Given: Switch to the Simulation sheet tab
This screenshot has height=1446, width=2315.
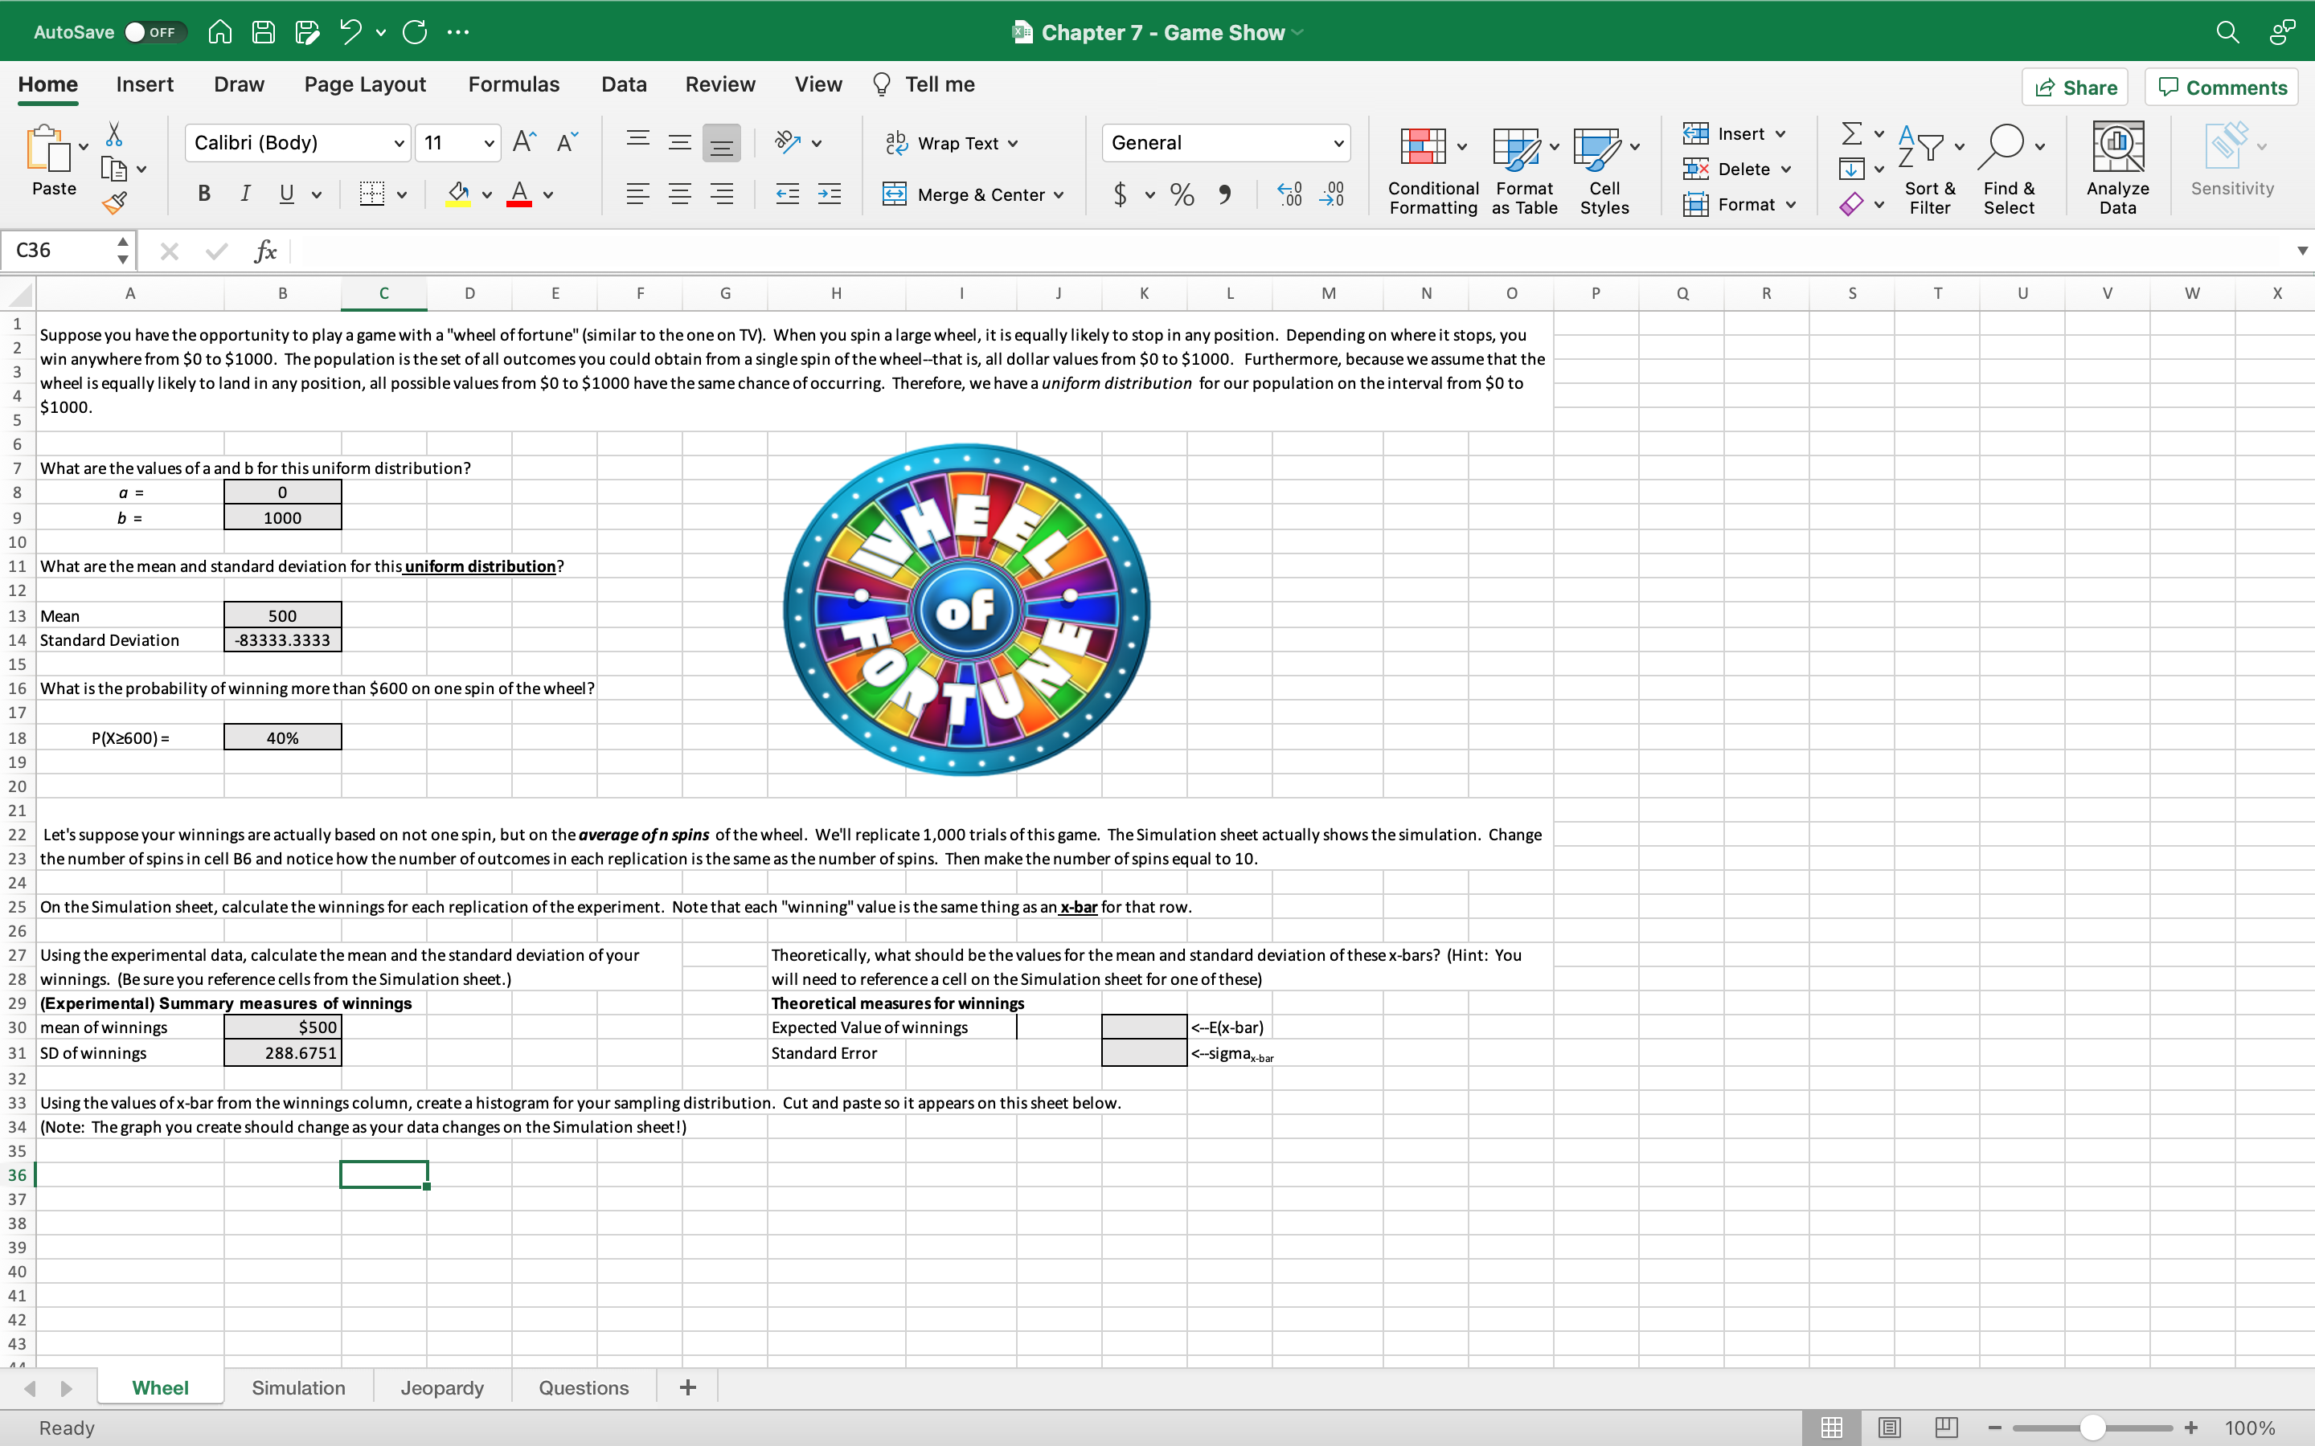Looking at the screenshot, I should (298, 1387).
